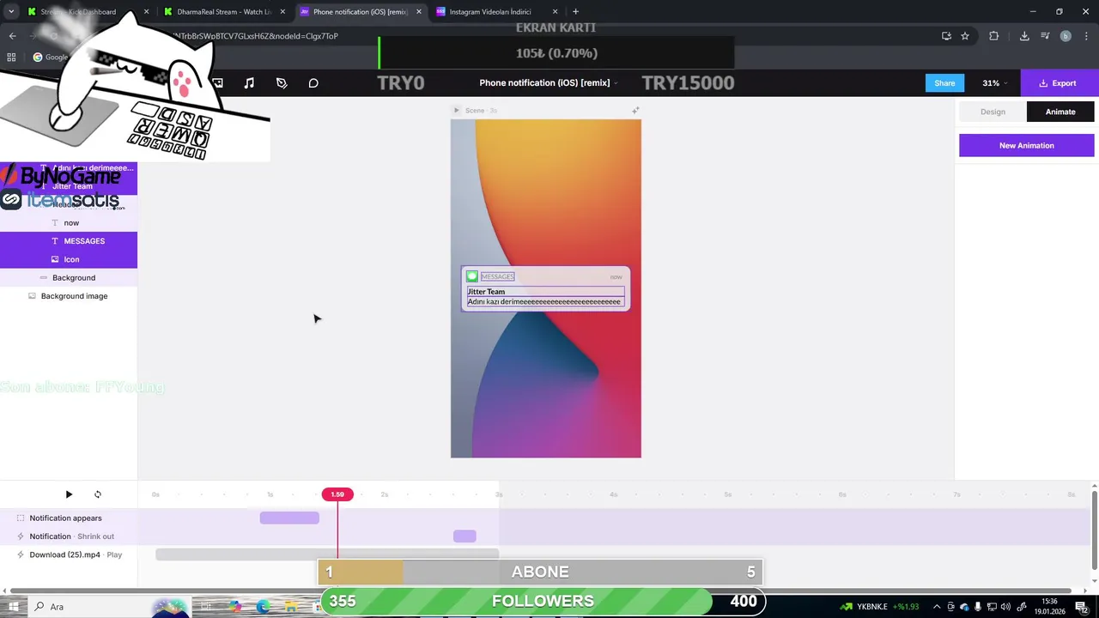Select the Icon image layer
Viewport: 1099px width, 618px height.
click(69, 259)
